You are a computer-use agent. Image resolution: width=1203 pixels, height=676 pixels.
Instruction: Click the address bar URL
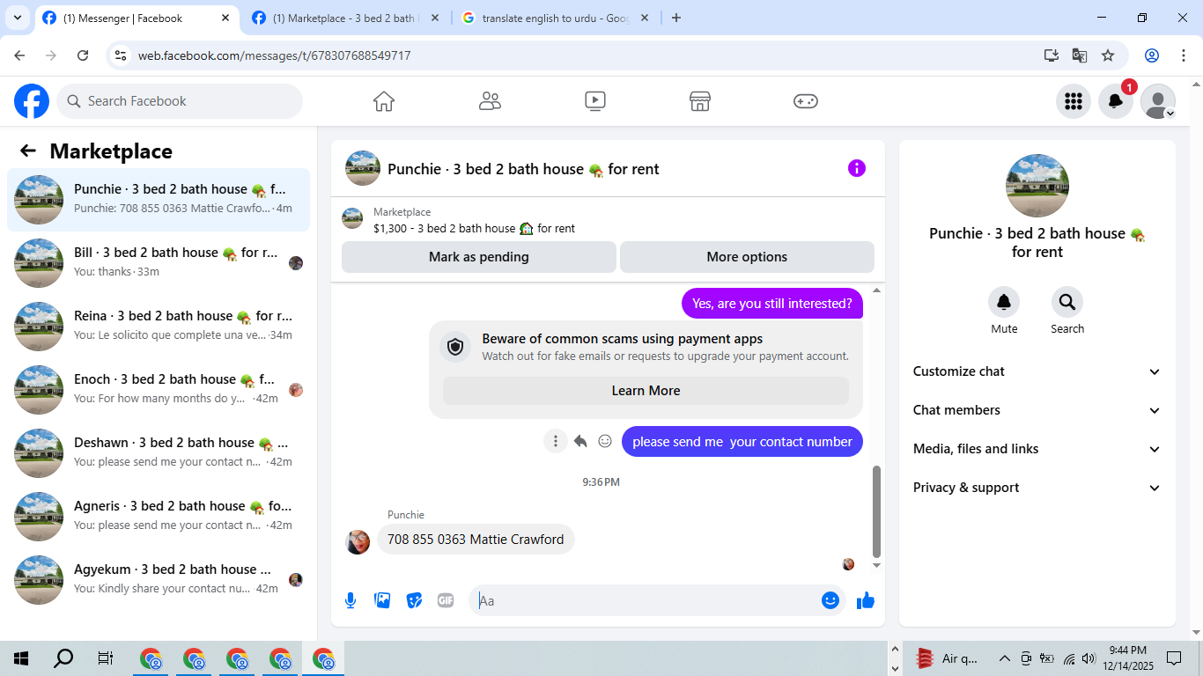click(274, 55)
